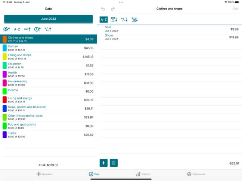The height and width of the screenshot is (181, 242).
Task: Redo the last action
Action: point(113,9)
